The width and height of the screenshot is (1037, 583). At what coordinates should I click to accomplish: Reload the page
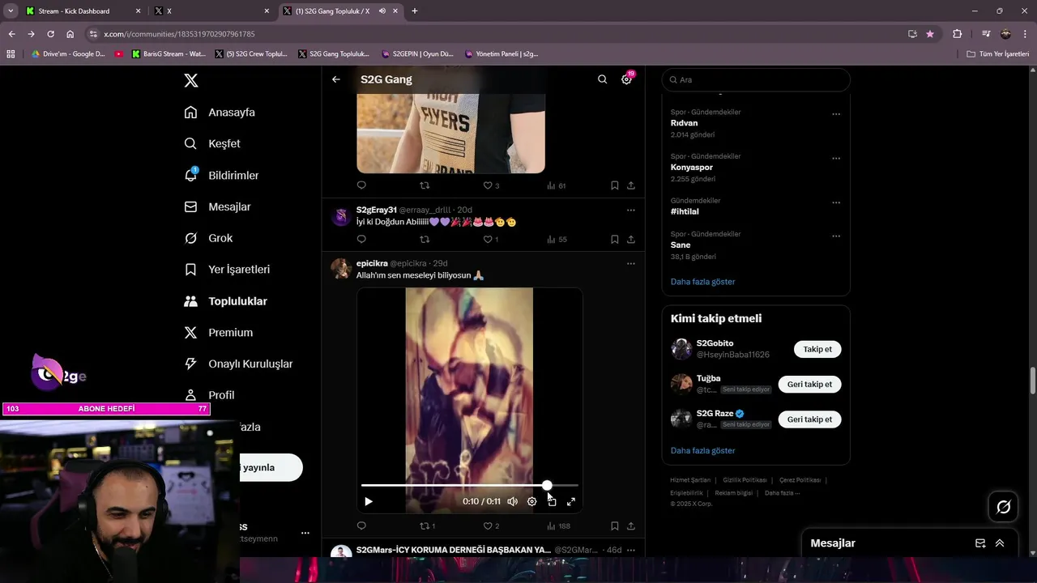click(x=50, y=34)
